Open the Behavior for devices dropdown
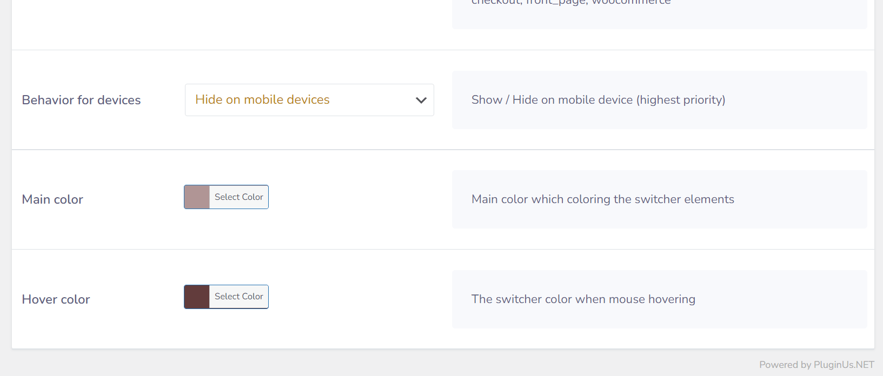Screen dimensions: 883x376 [x=309, y=100]
